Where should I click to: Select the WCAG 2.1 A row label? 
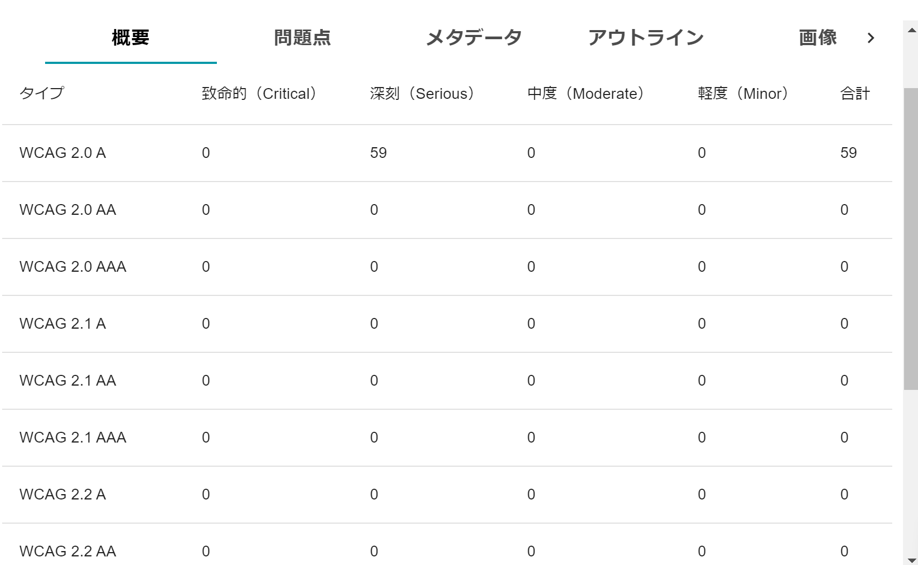(x=63, y=324)
